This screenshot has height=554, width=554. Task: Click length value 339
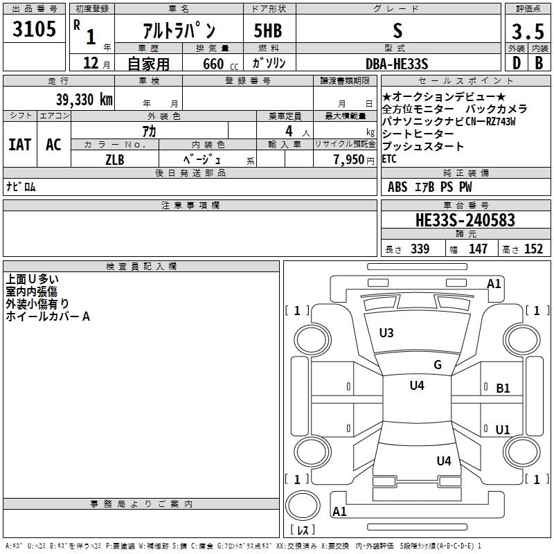click(420, 249)
